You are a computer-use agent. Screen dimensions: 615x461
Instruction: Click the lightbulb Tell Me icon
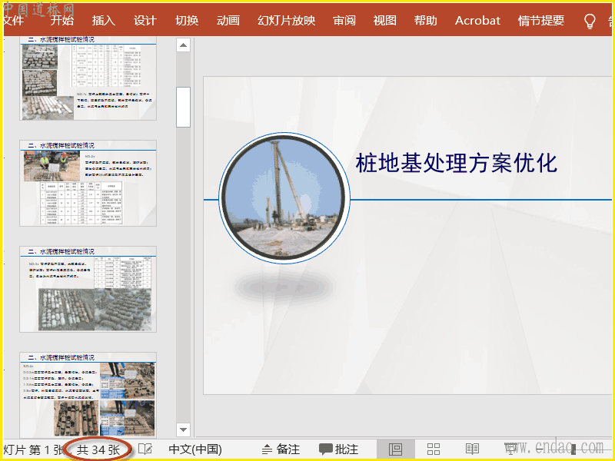590,22
